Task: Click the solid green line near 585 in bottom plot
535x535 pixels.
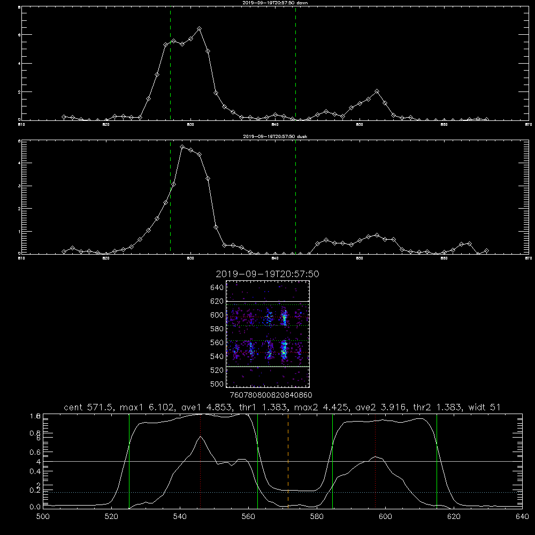Action: [x=332, y=461]
